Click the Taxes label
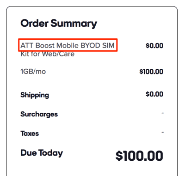 click(x=30, y=134)
